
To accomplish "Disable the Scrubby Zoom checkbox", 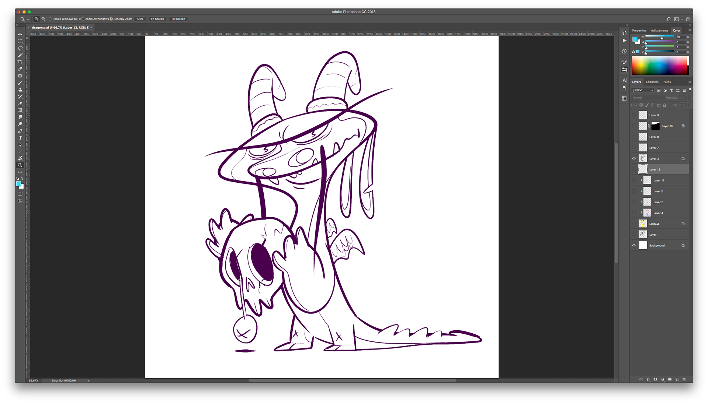I will tap(111, 19).
